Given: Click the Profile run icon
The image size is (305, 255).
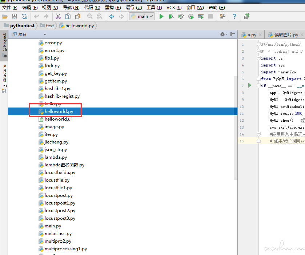Looking at the screenshot, I should pos(191,16).
